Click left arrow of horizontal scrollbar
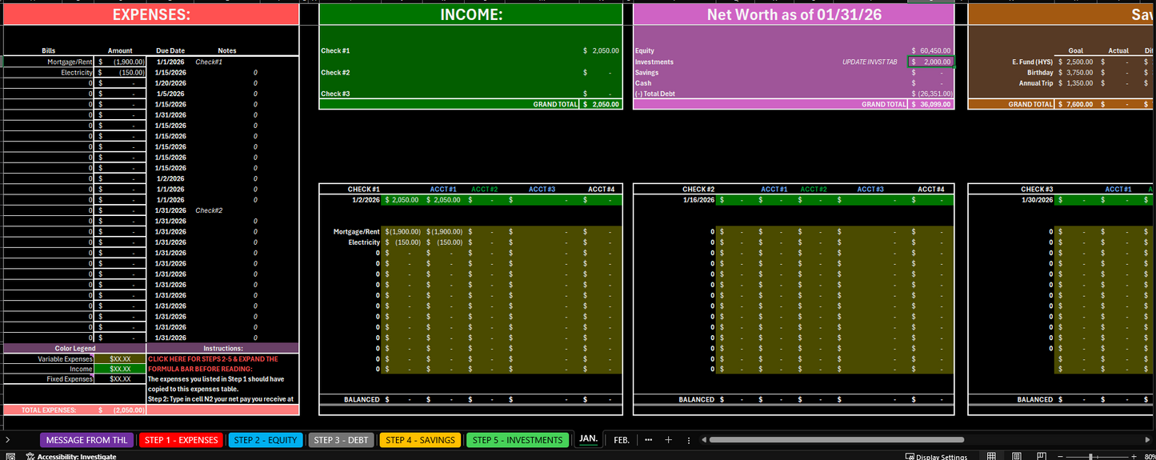 point(703,440)
